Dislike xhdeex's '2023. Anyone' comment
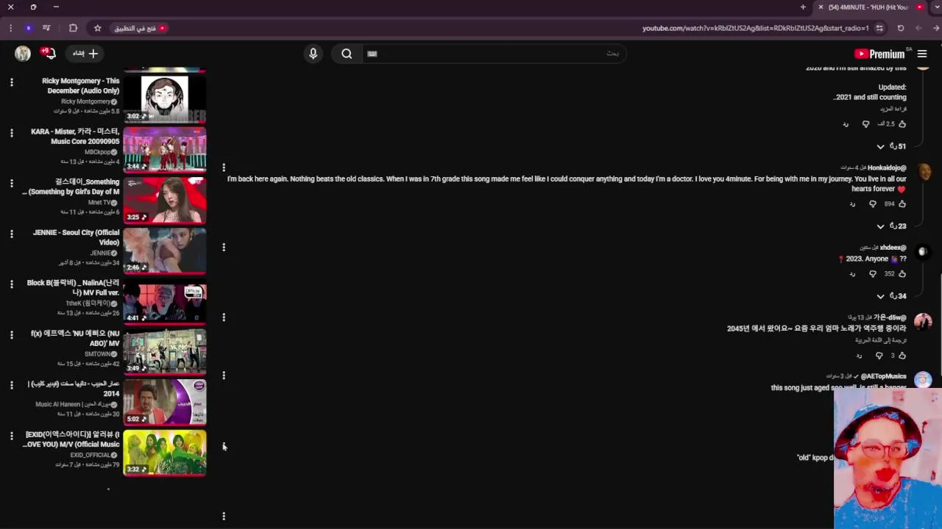The image size is (942, 529). click(x=873, y=274)
